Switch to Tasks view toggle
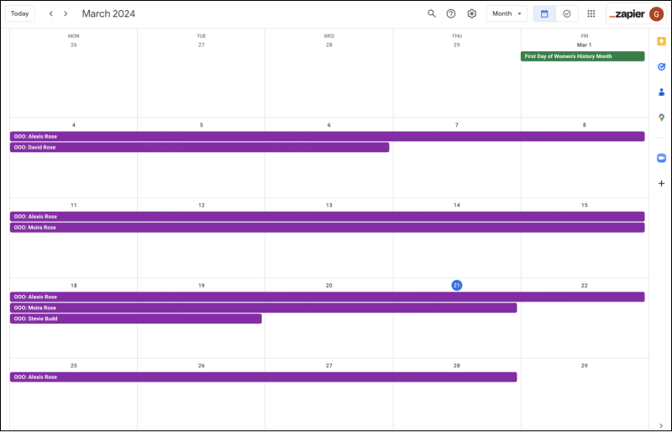Image resolution: width=672 pixels, height=432 pixels. (567, 13)
